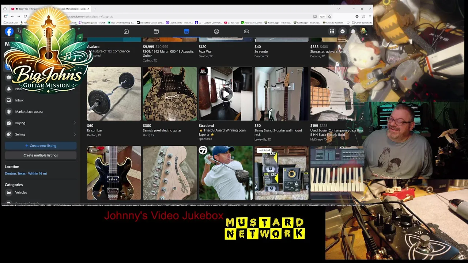
Task: Go to the Facebook Home feed icon
Action: click(x=126, y=31)
